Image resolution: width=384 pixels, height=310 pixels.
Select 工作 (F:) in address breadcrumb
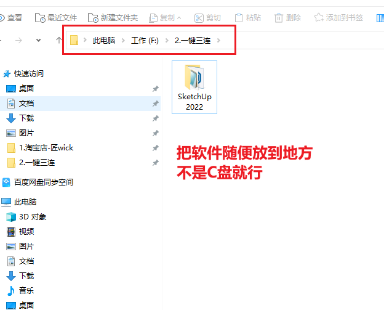tap(145, 40)
